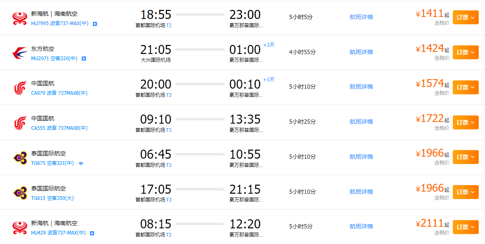
Task: Click the Thai Airways logo for TG675
Action: 20,158
